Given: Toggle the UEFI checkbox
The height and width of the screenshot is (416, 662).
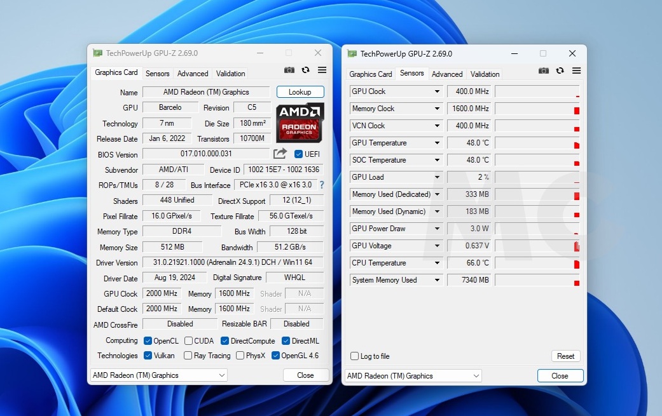Looking at the screenshot, I should (x=299, y=154).
